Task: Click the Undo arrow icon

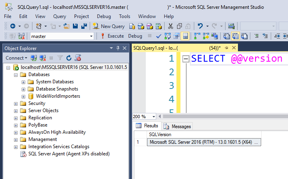Action: coord(200,26)
